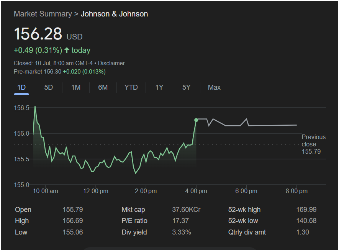Click the Market Summary breadcrumb link
The image size is (339, 251).
[x=43, y=14]
